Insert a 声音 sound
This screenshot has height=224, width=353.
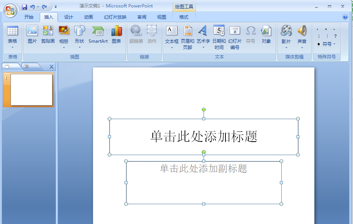point(302,34)
